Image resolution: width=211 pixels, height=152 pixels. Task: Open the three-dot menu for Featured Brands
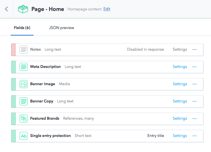(x=195, y=119)
